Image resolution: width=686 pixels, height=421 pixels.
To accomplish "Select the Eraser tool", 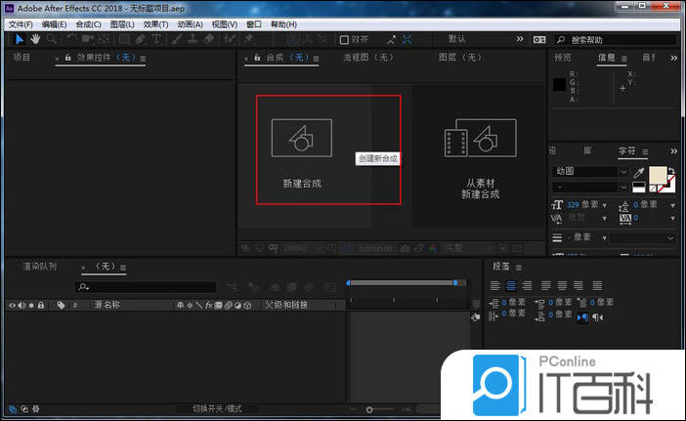I will tap(209, 39).
